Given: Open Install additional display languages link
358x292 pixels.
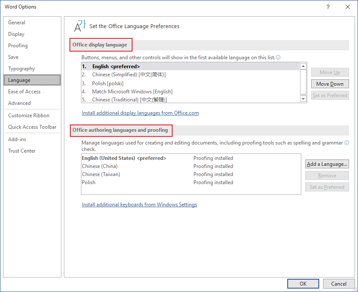Looking at the screenshot, I should tap(140, 113).
